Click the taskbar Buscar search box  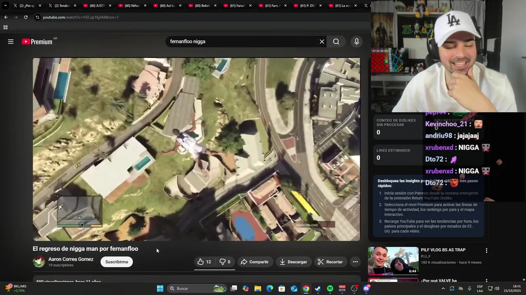click(x=198, y=288)
